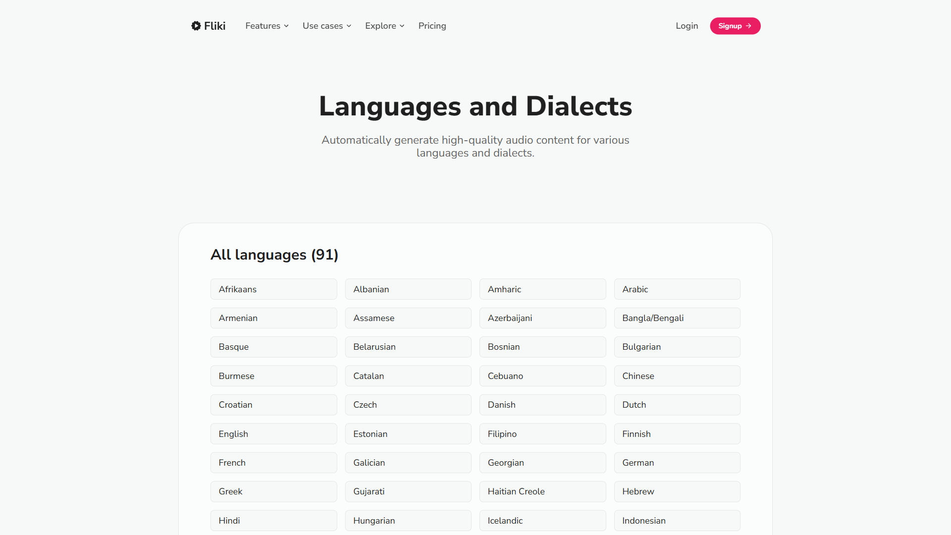This screenshot has width=951, height=535.
Task: Select the Afrikaans language
Action: [x=274, y=289]
